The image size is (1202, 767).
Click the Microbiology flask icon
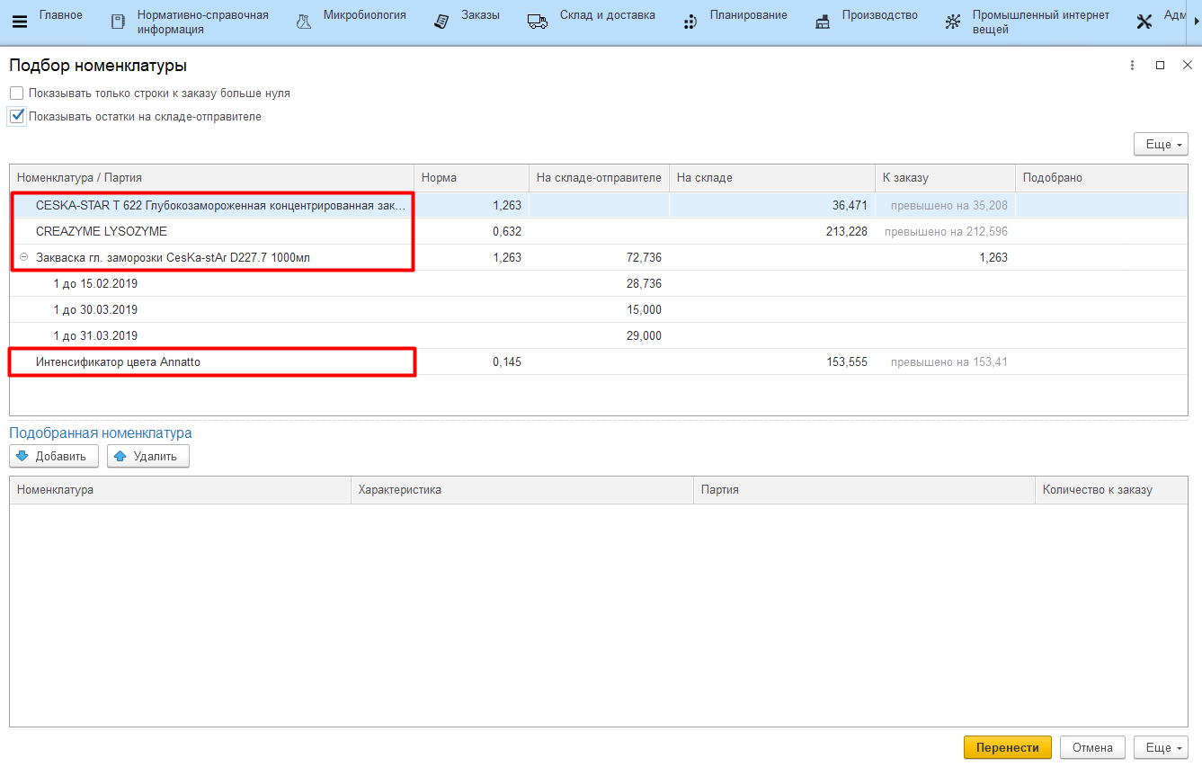point(304,22)
